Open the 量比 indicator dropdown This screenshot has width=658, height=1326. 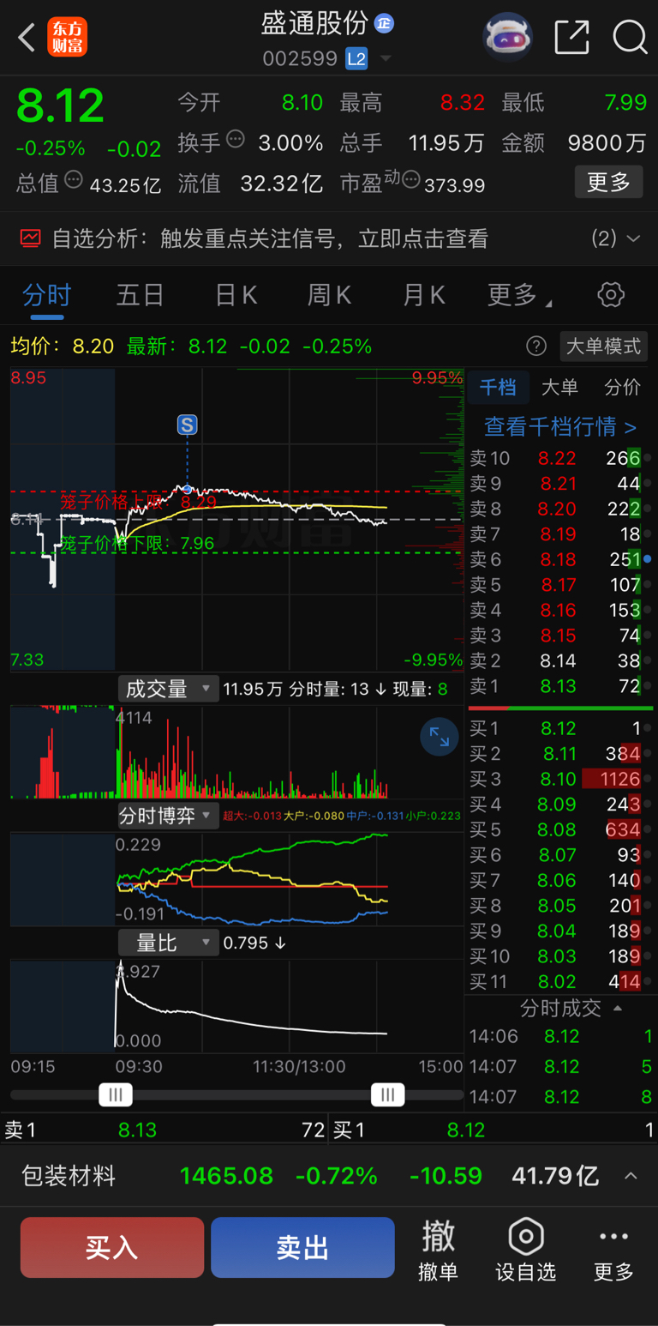coord(168,943)
